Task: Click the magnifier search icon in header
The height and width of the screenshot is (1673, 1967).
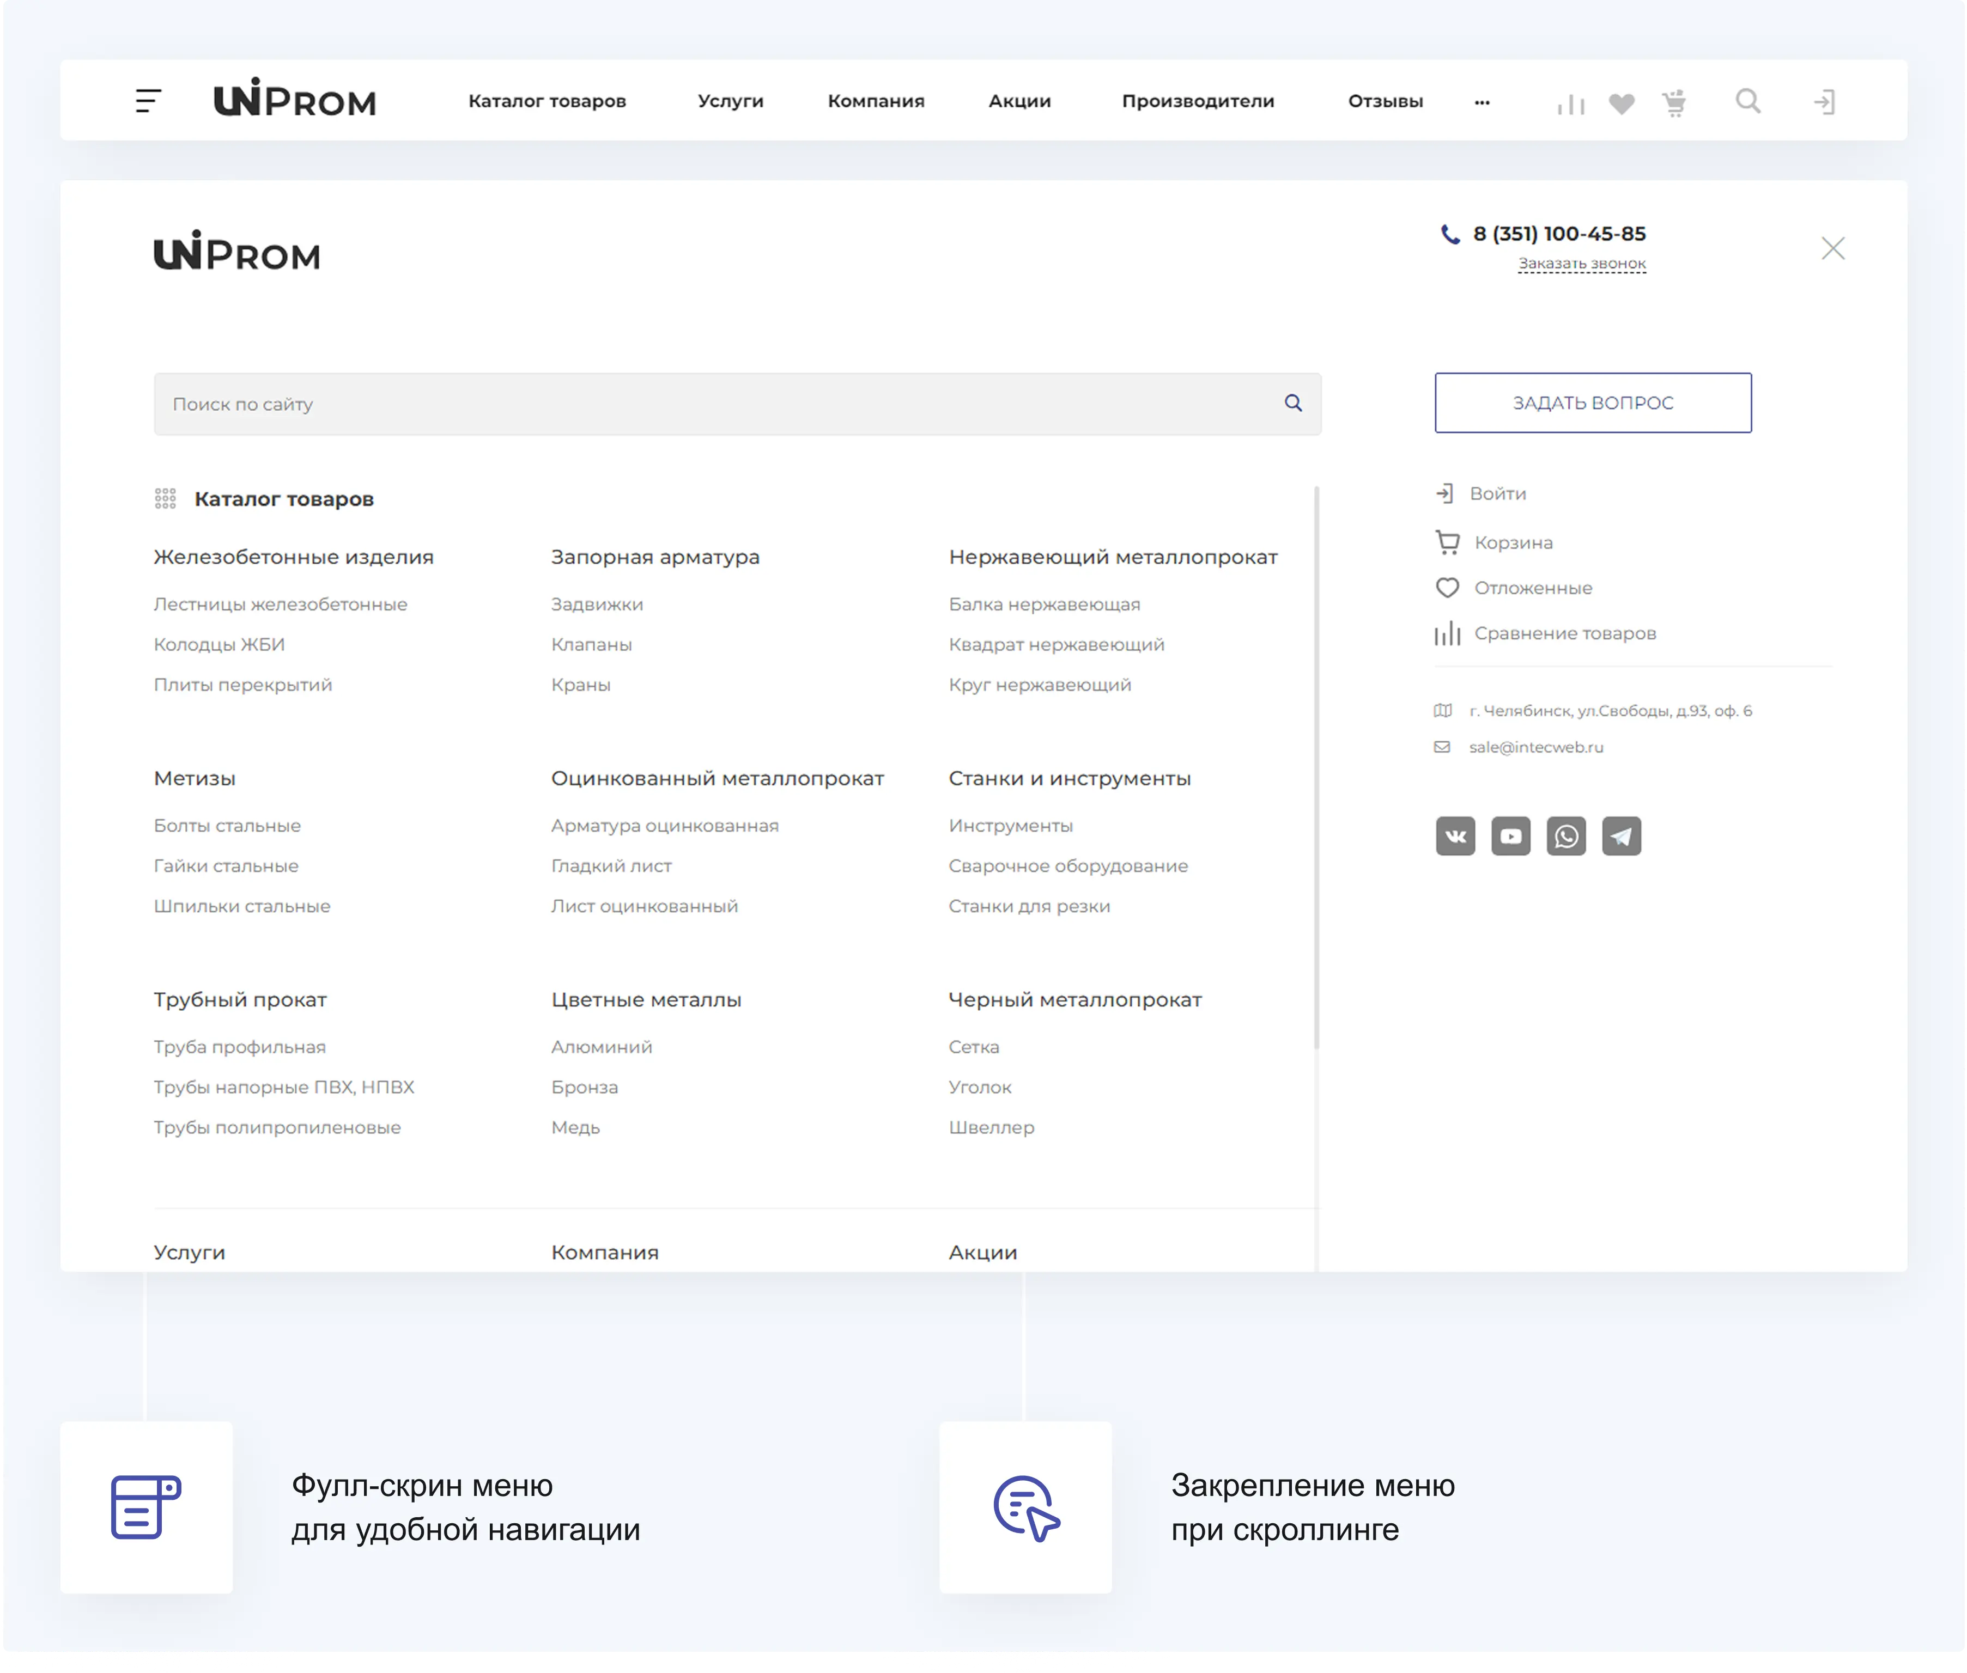Action: pos(1748,101)
